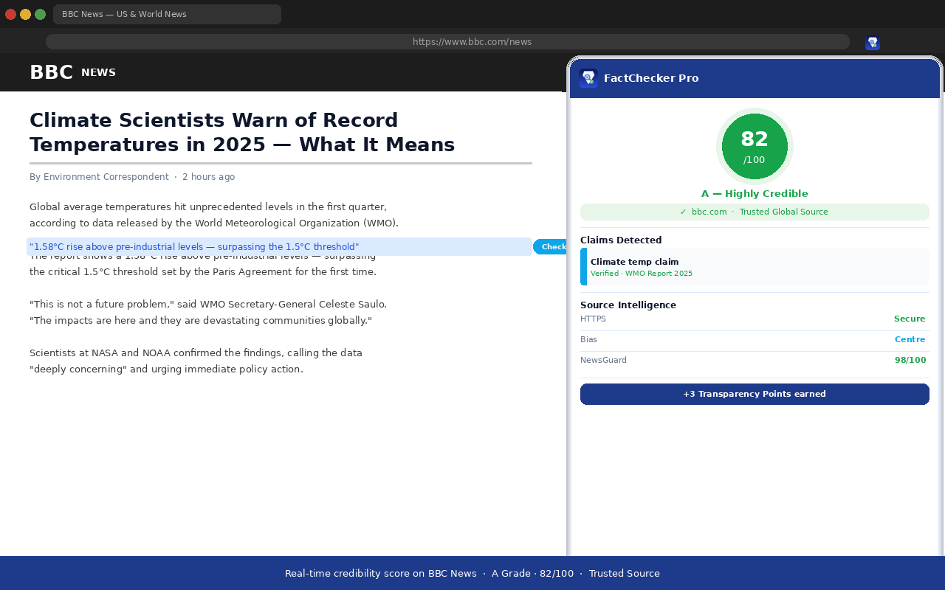Focus the address bar showing bbc.com/news

click(x=447, y=42)
